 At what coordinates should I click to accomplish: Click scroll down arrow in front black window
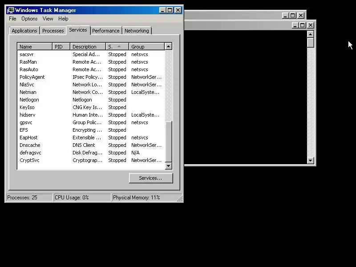tap(310, 161)
